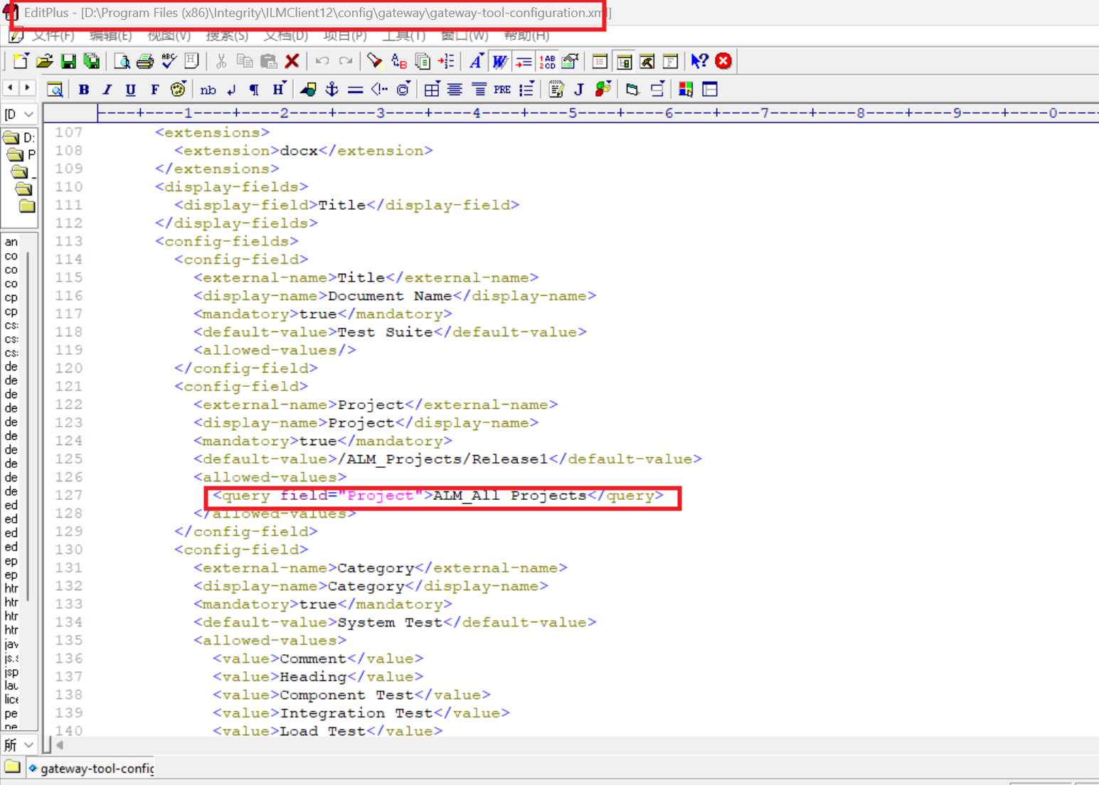Click the red stop button in toolbar
Screen dimensions: 1099x785
coord(723,62)
